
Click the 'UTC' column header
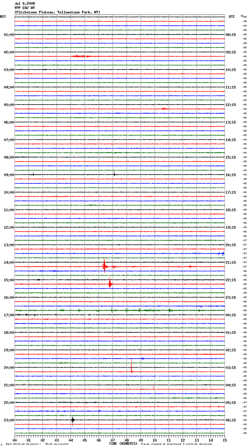(232, 17)
